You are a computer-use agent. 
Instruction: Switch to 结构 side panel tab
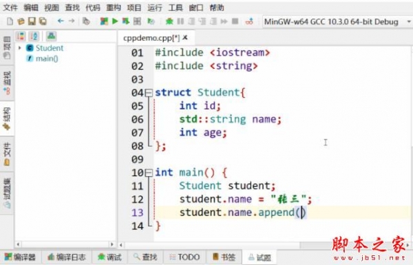[7, 118]
